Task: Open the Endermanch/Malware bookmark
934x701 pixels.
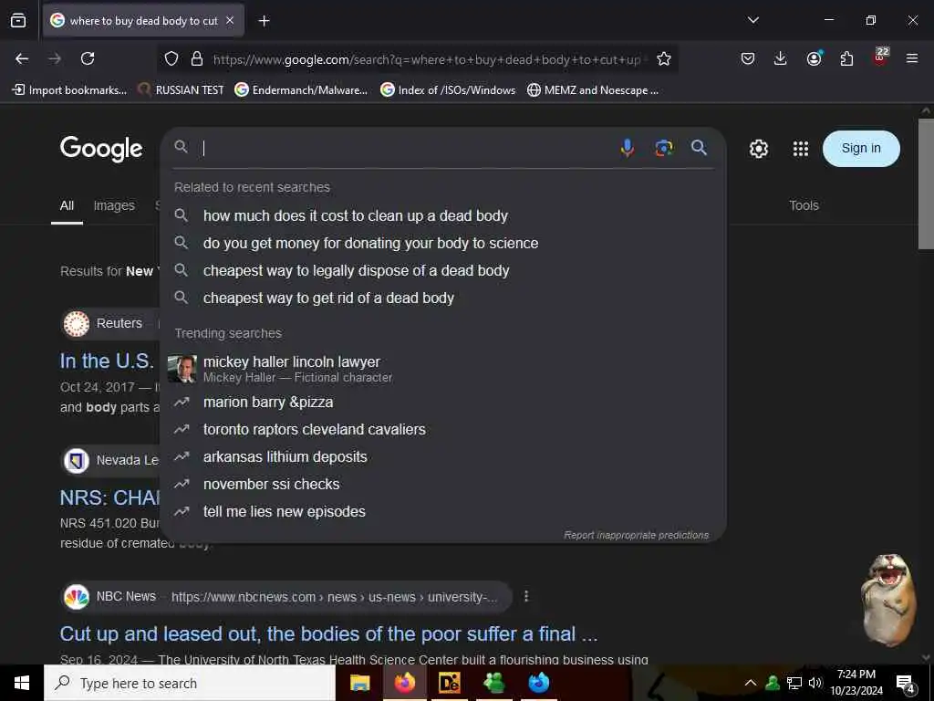Action: tap(301, 90)
